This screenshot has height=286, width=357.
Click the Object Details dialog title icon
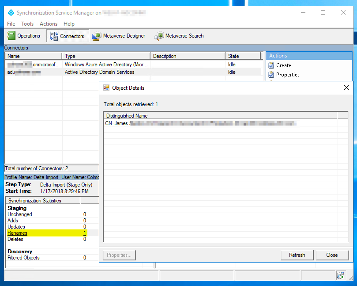coord(106,88)
